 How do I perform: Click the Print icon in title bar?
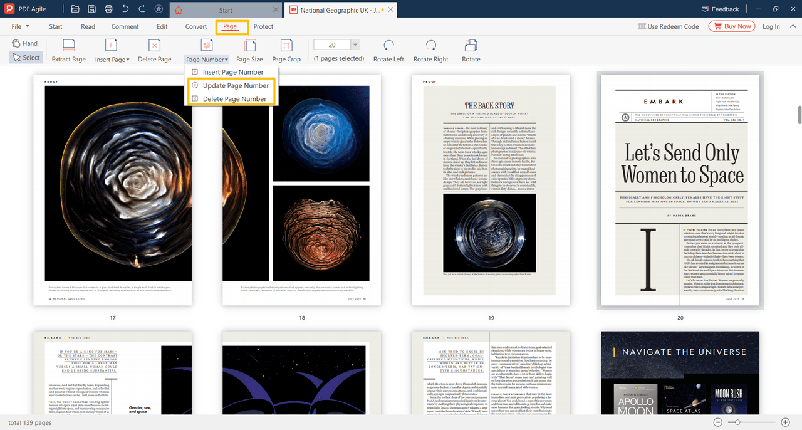coord(108,9)
